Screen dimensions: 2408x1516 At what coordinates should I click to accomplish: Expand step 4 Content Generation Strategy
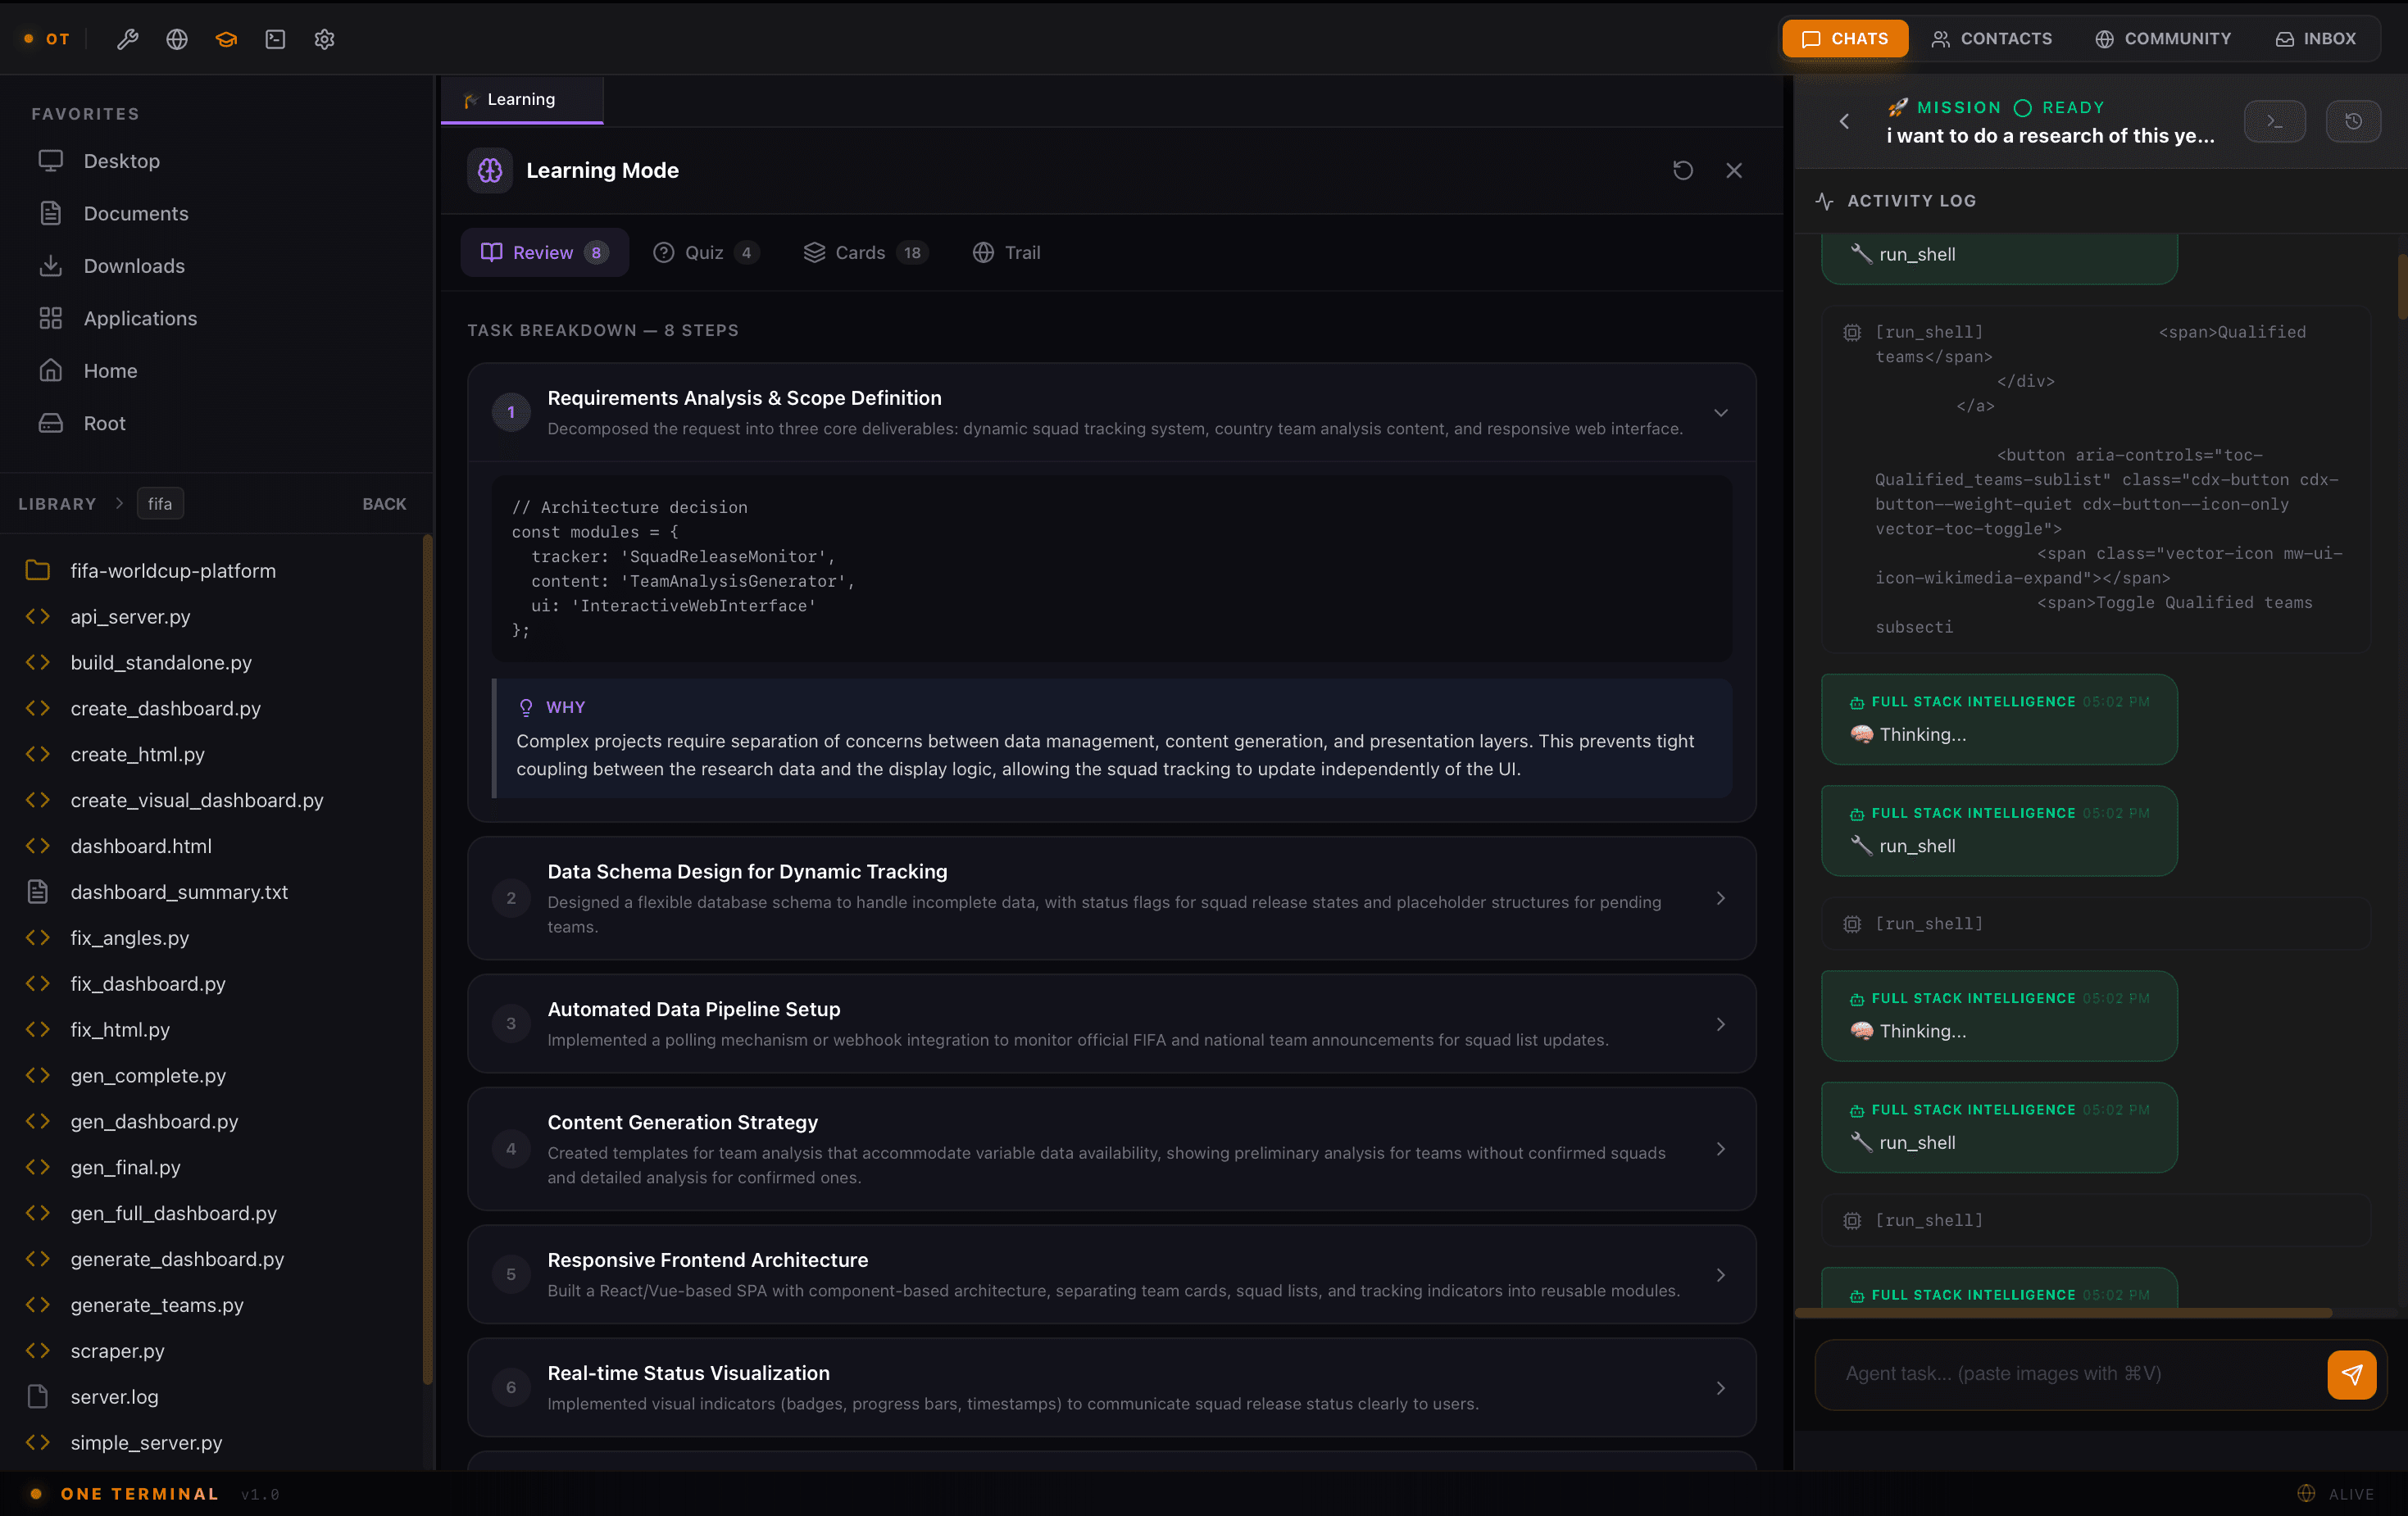pyautogui.click(x=1721, y=1149)
